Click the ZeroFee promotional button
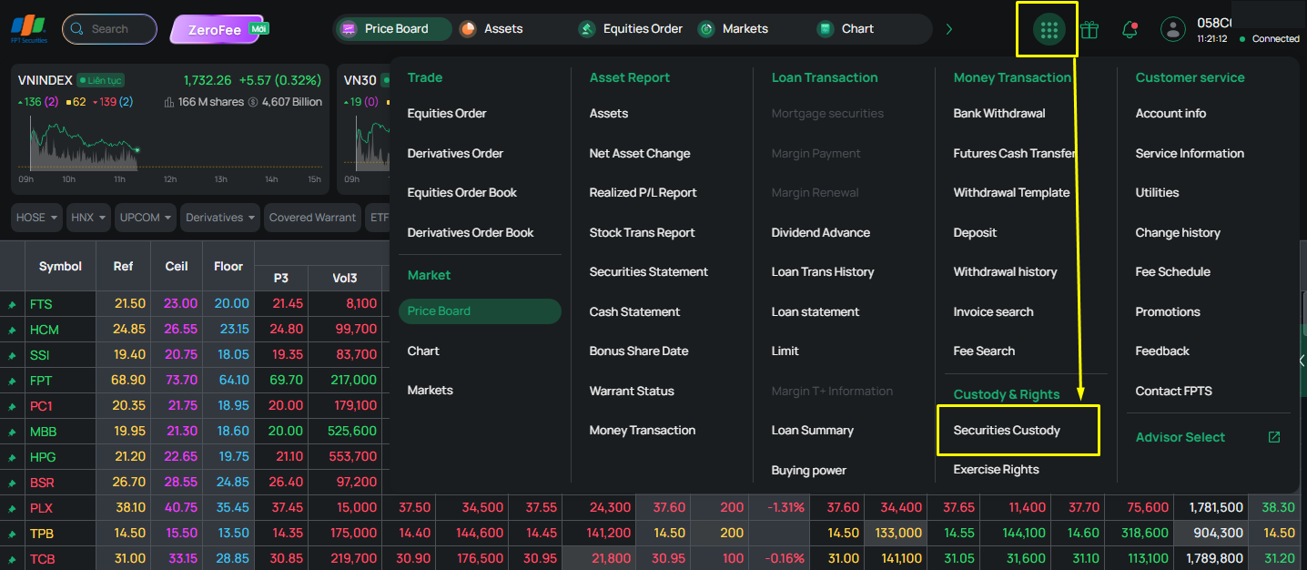This screenshot has height=570, width=1307. (218, 29)
